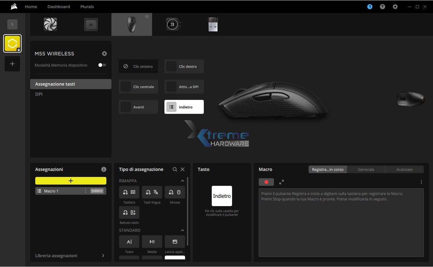
Task: Open Libreria assegnazioni panel
Action: point(70,256)
